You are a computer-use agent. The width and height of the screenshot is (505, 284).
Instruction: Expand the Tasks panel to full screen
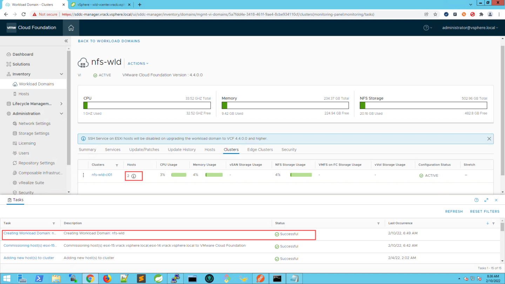tap(486, 200)
